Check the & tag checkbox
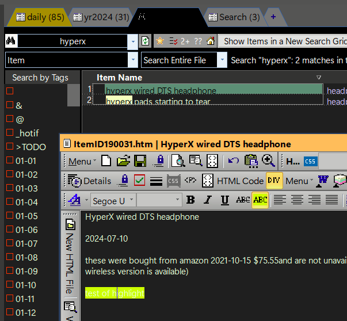The width and height of the screenshot is (347, 321). [10, 105]
